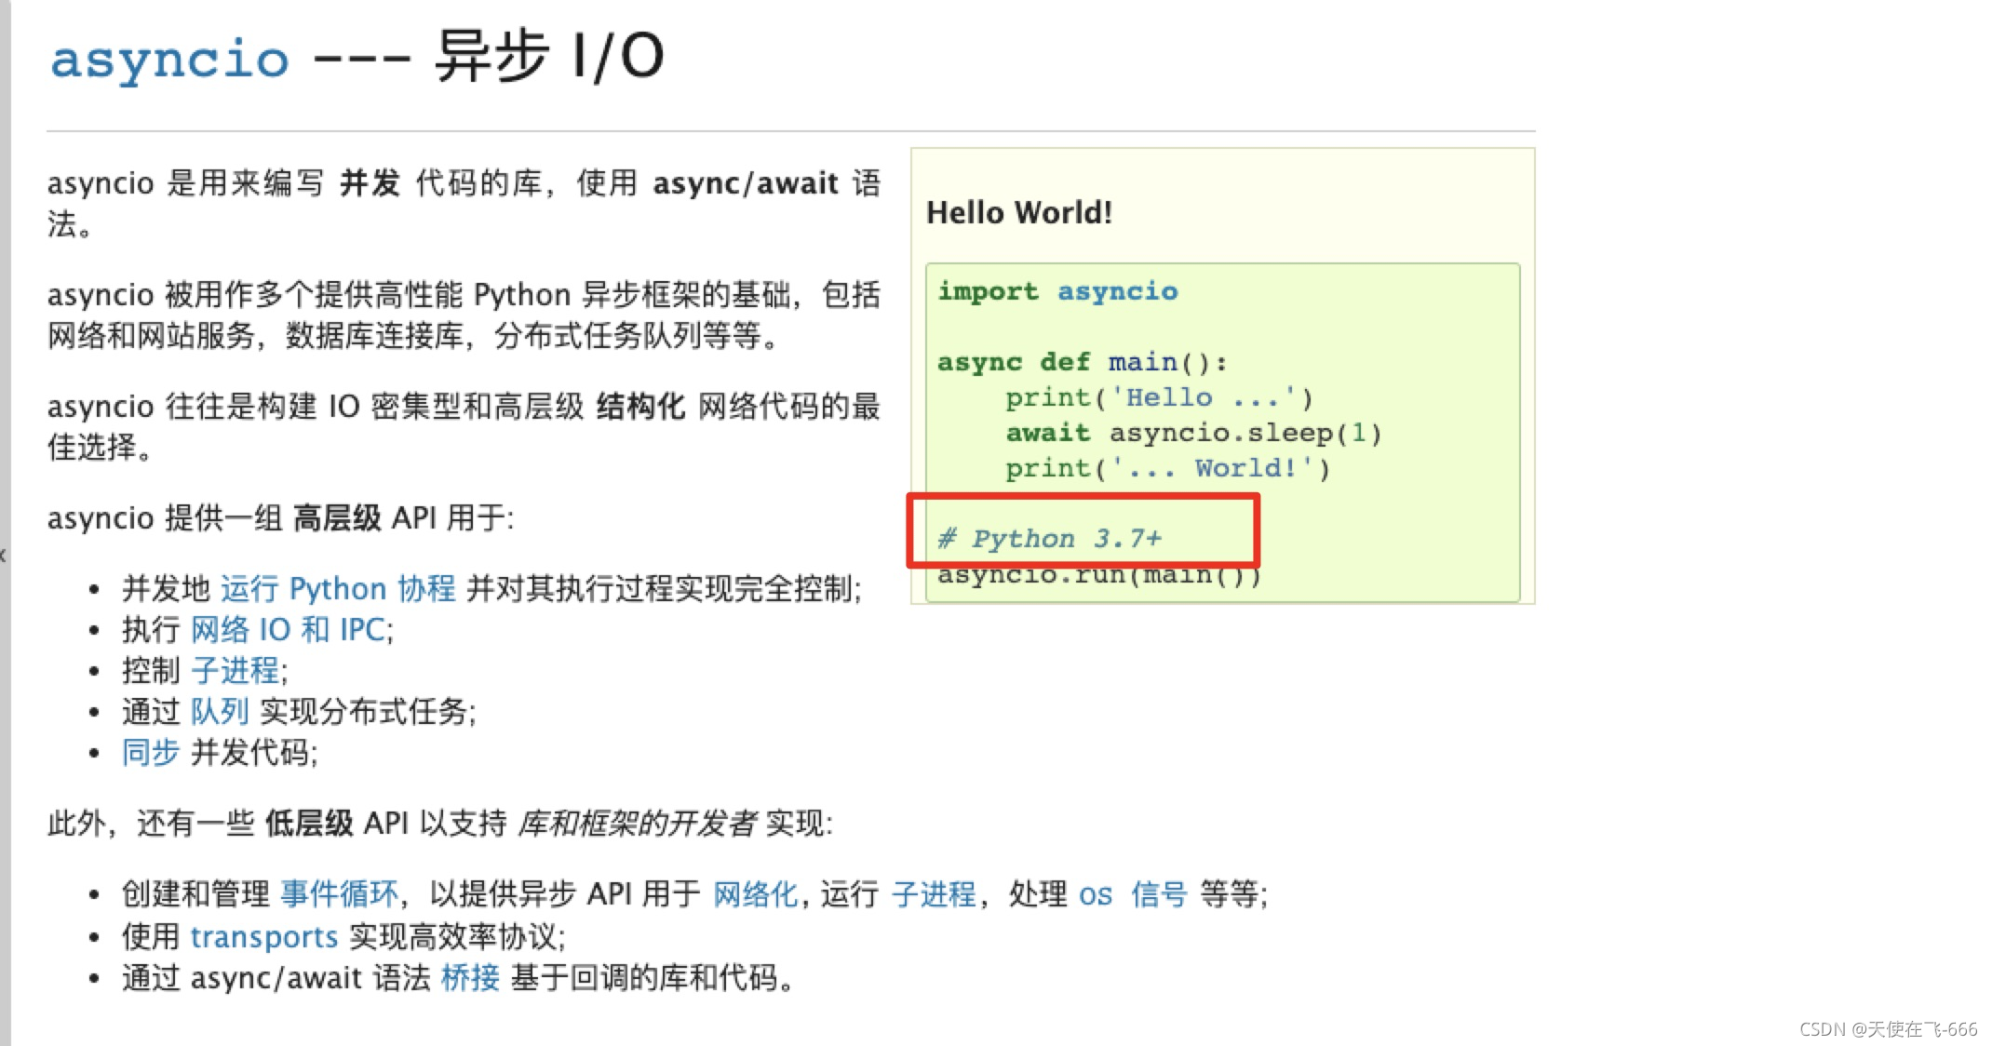Click the CSDN watermark text
Image resolution: width=1992 pixels, height=1046 pixels.
tap(1888, 1028)
